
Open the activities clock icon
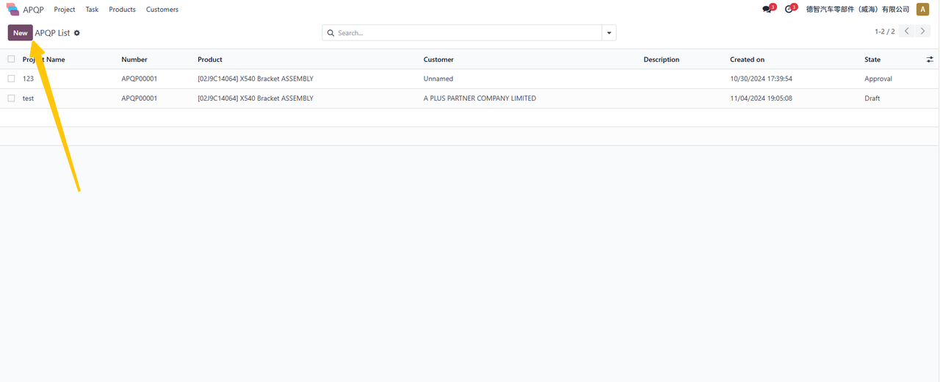pyautogui.click(x=789, y=10)
